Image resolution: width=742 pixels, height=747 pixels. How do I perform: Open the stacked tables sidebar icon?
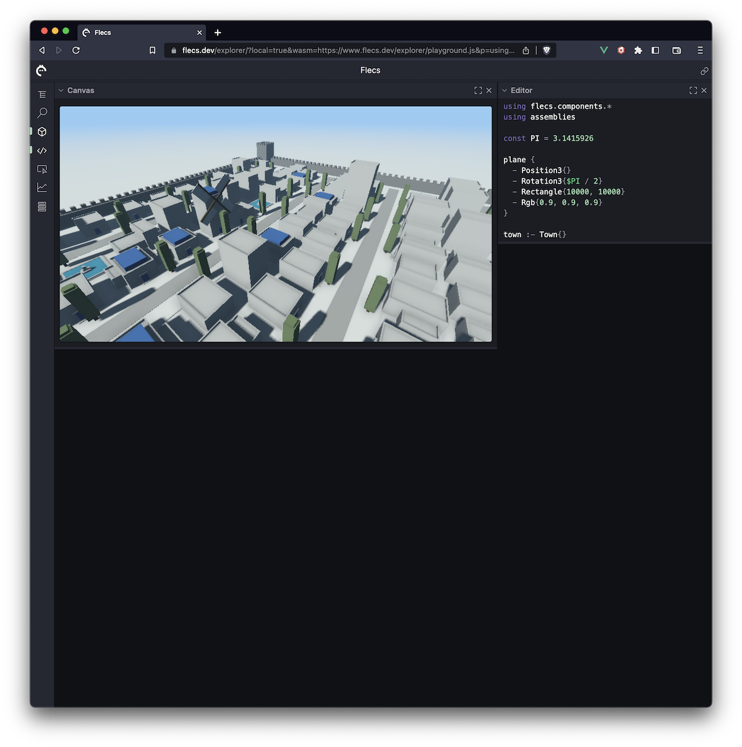pos(42,206)
